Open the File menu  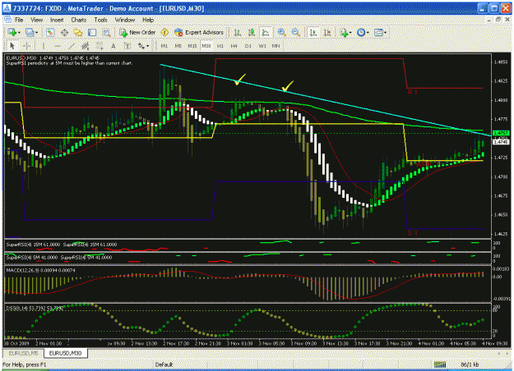(19, 20)
